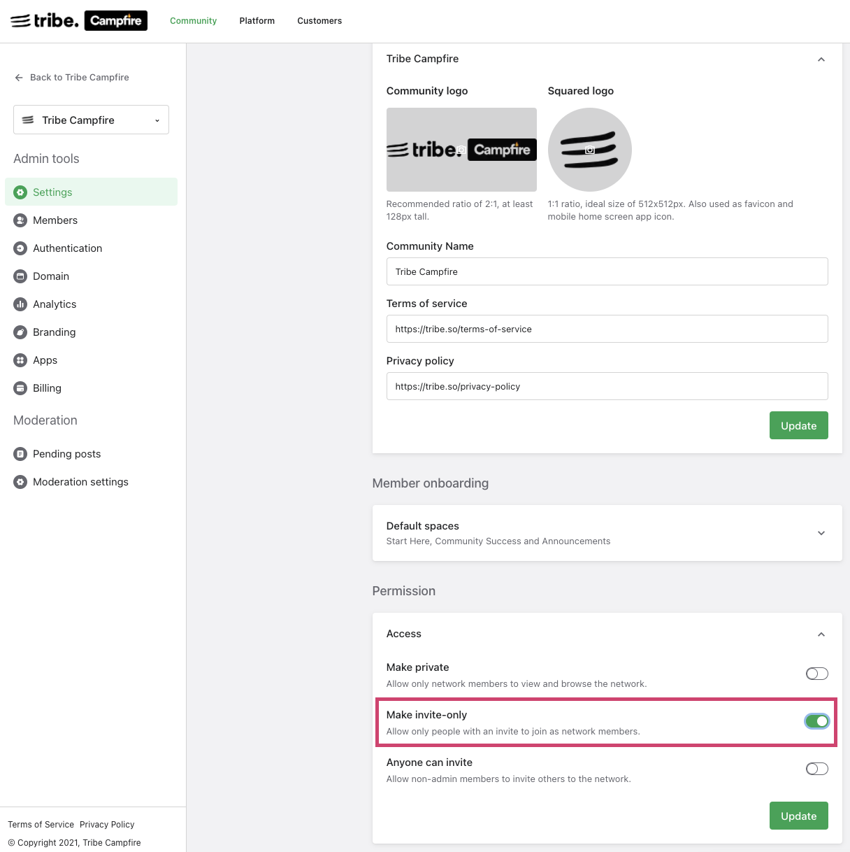Toggle Anyone can invite on
The height and width of the screenshot is (852, 850).
click(x=816, y=769)
